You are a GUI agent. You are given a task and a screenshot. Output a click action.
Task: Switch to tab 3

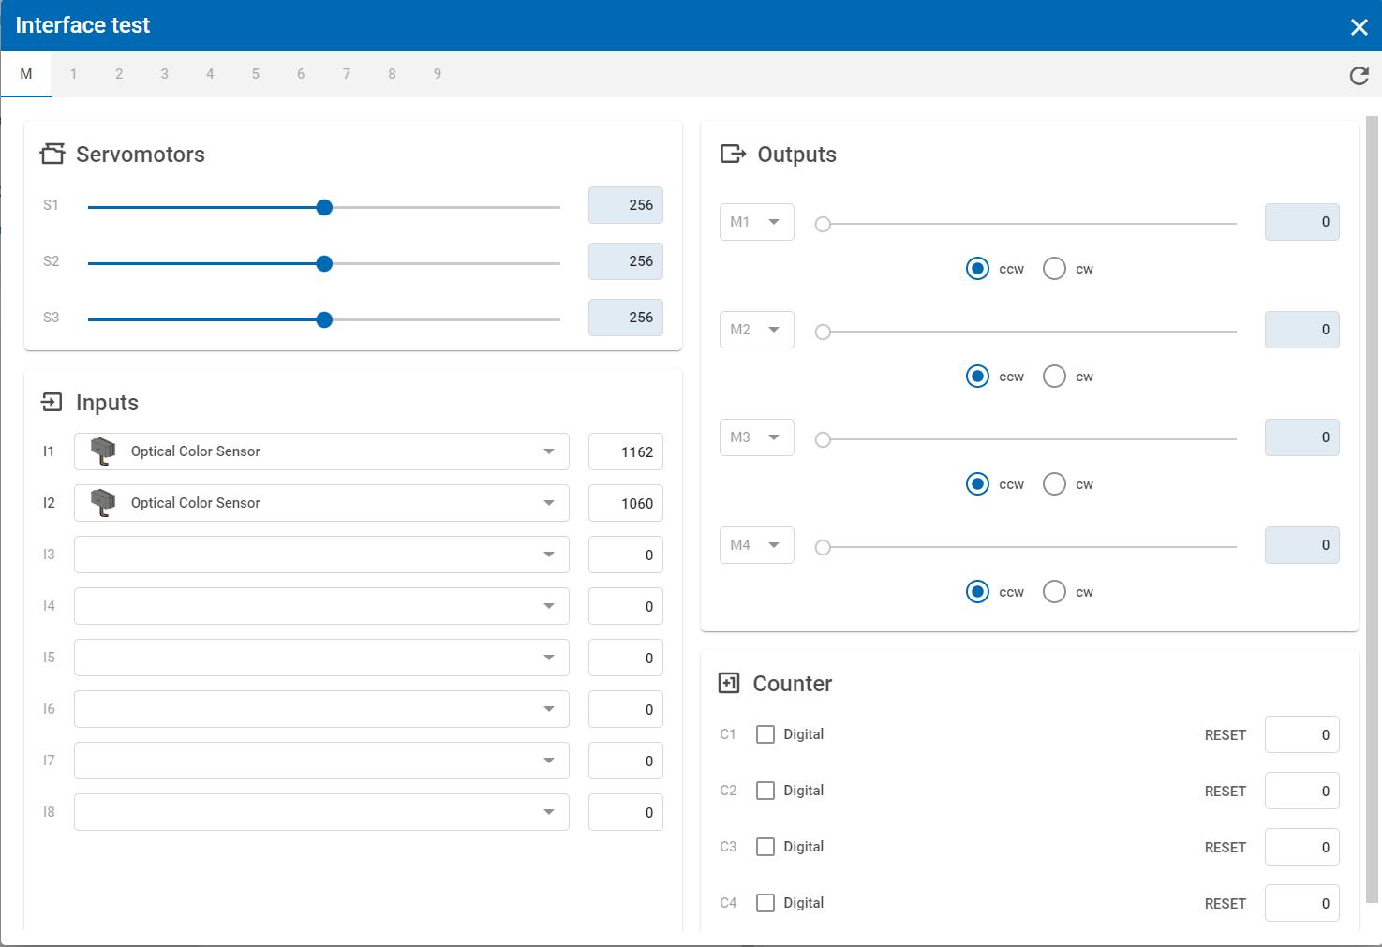tap(164, 74)
